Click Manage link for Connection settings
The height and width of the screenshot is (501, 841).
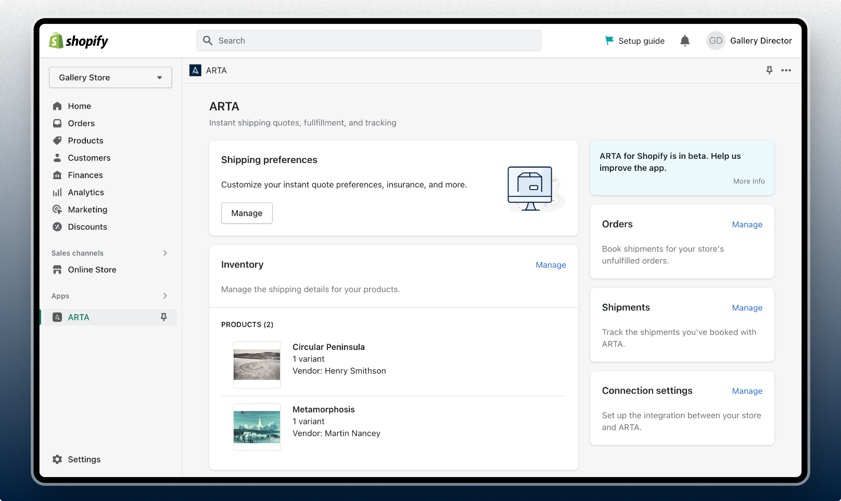tap(747, 391)
